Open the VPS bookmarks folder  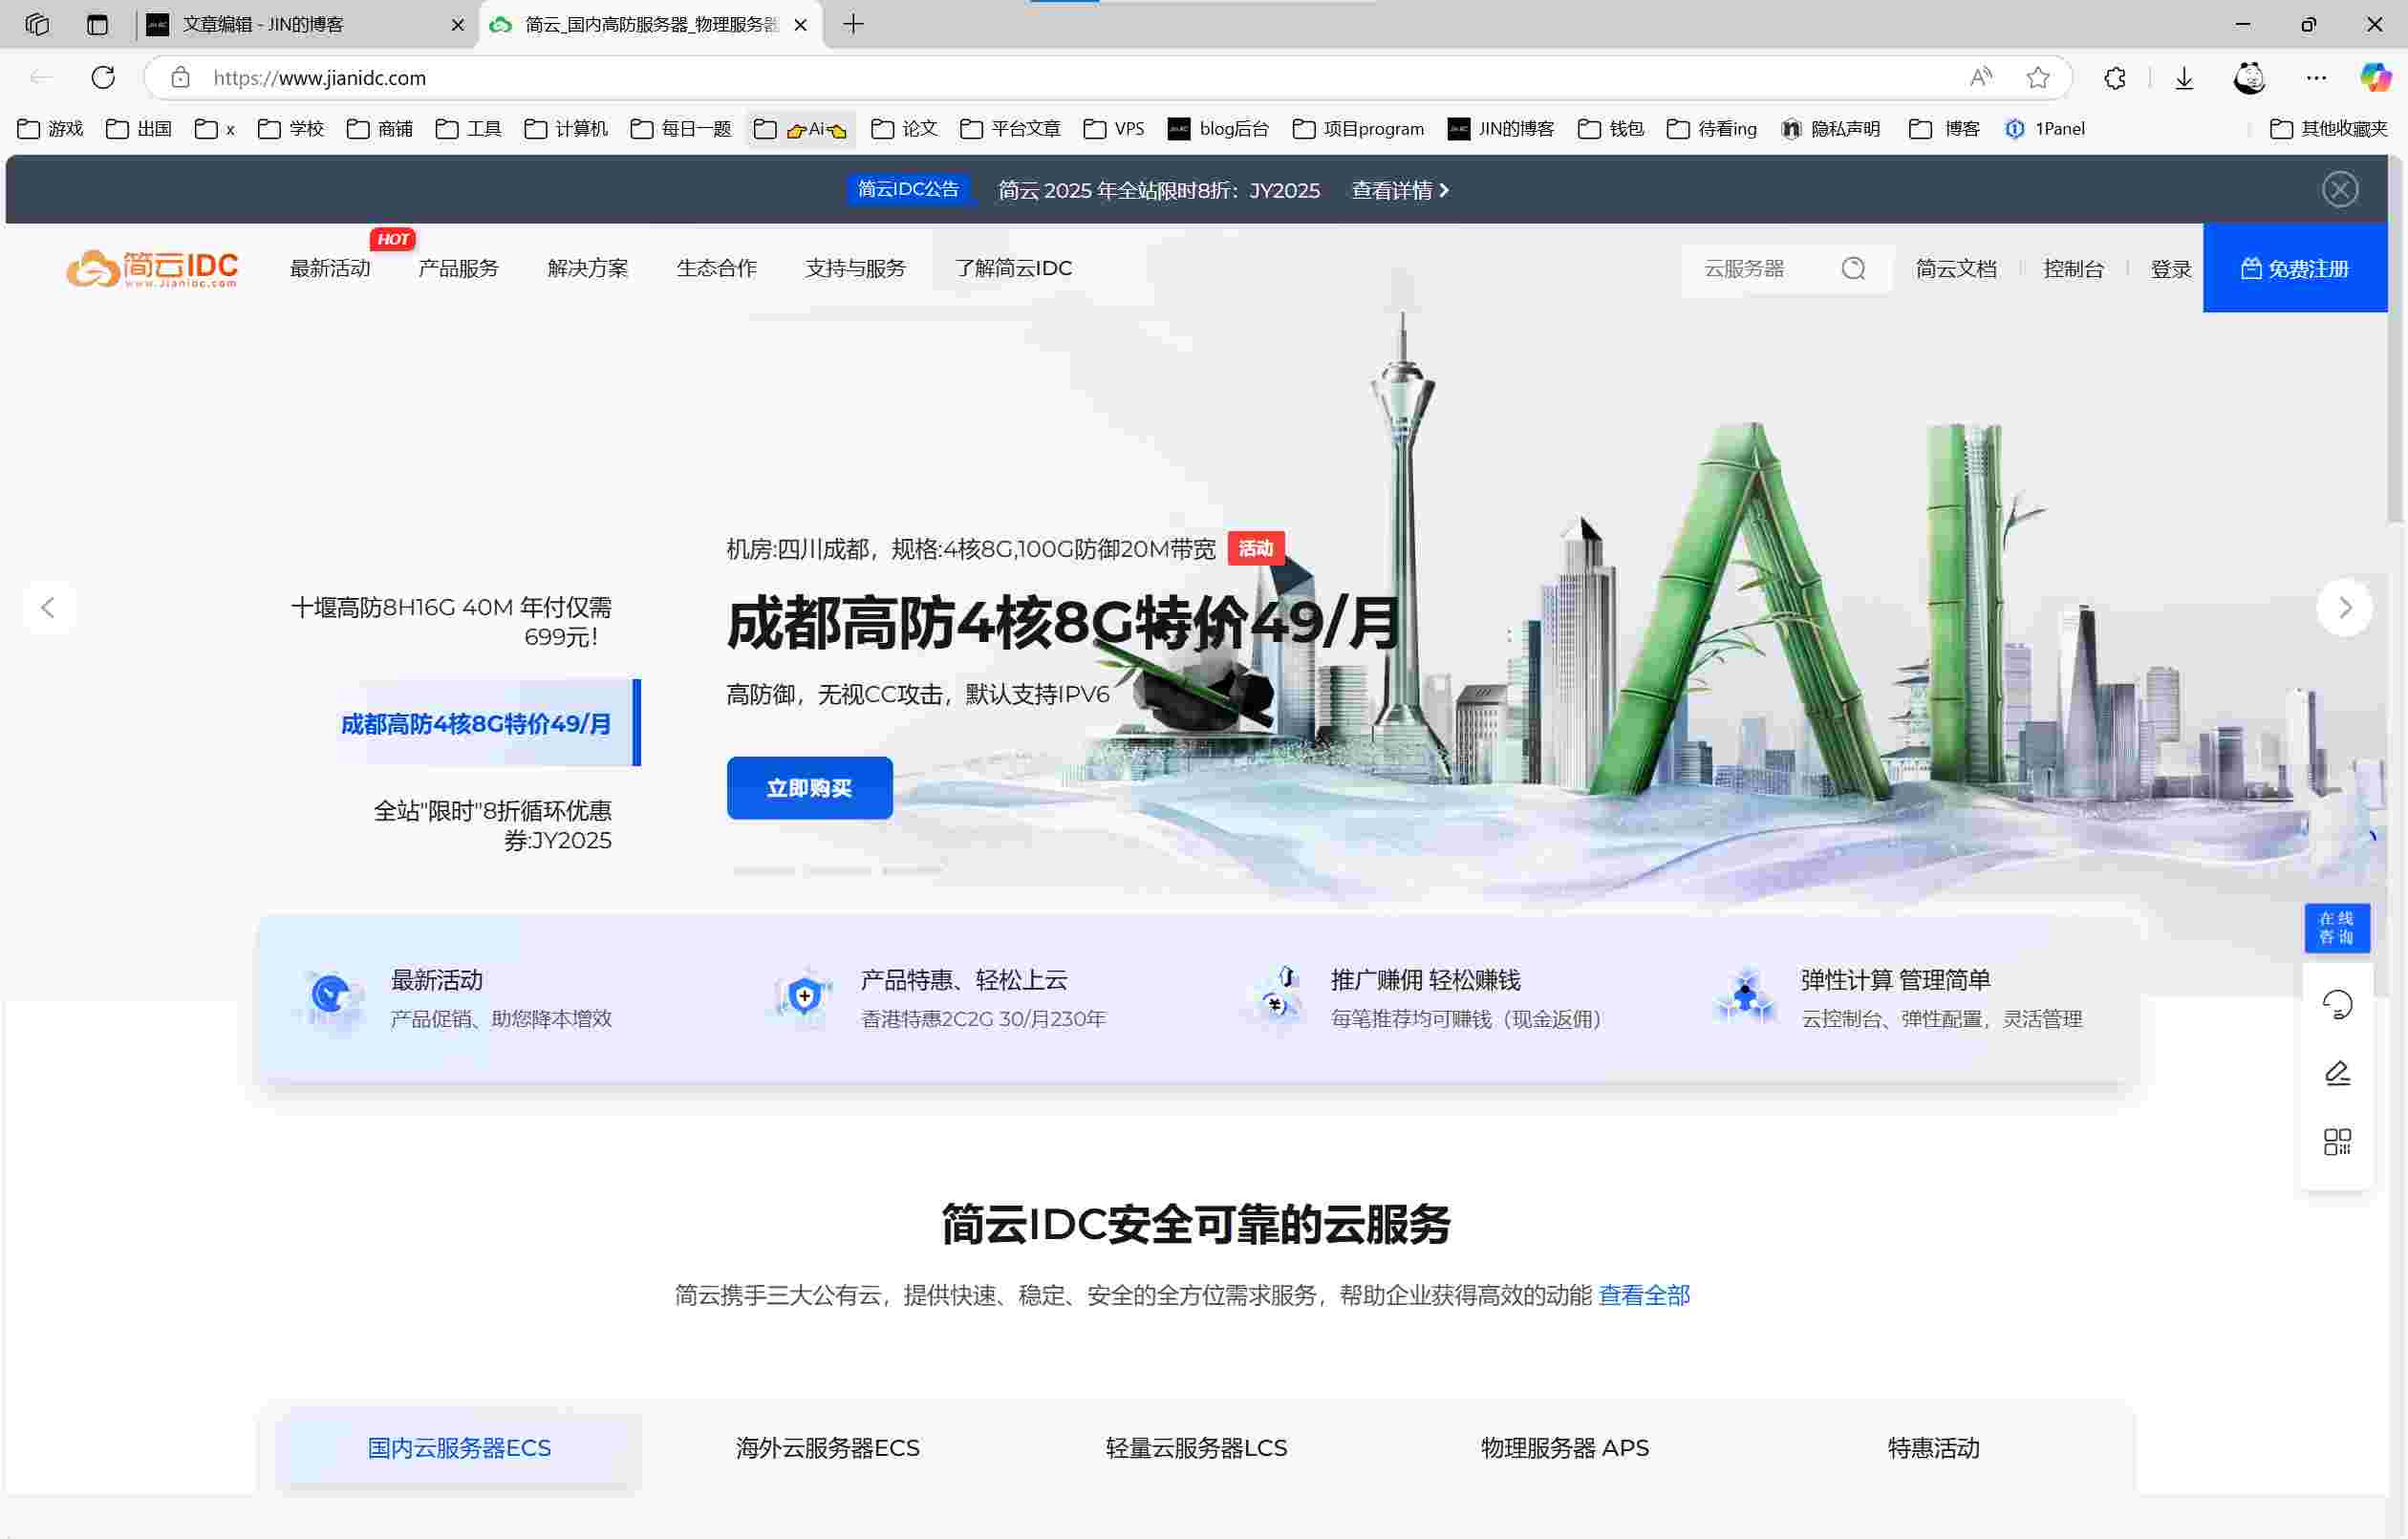(x=1113, y=128)
